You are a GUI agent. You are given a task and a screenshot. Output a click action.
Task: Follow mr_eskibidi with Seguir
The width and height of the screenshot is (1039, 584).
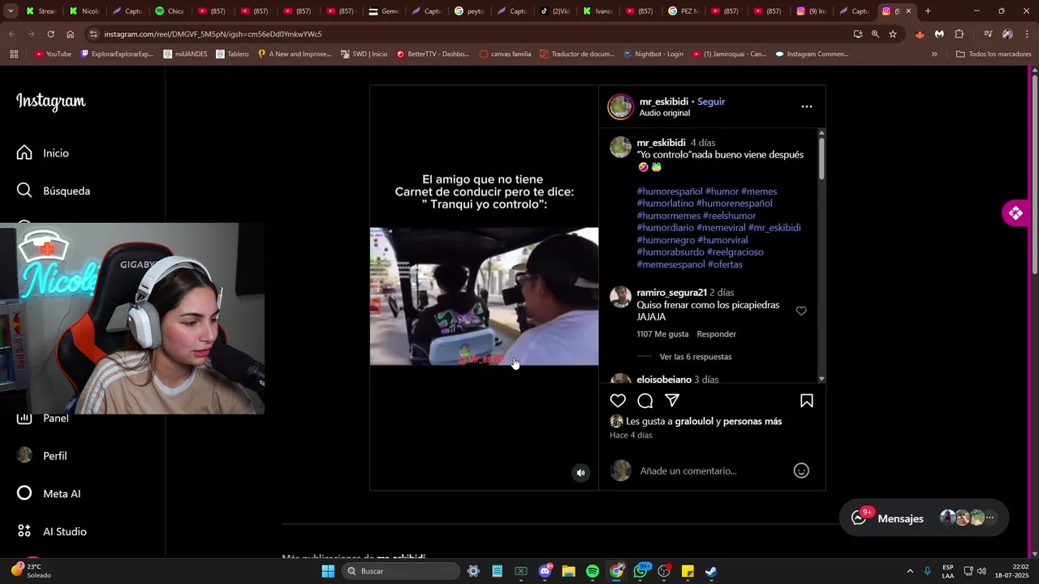pyautogui.click(x=711, y=101)
